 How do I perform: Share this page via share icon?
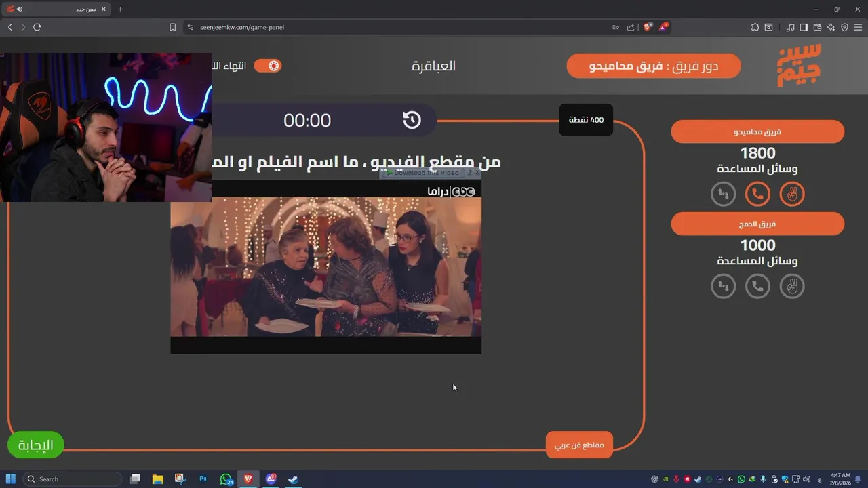(x=631, y=27)
